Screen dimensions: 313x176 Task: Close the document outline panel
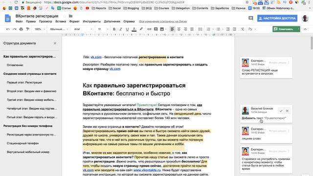tap(55, 44)
